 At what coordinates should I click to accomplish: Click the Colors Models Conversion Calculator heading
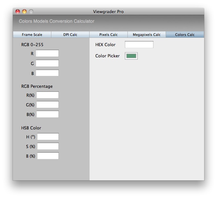pyautogui.click(x=56, y=21)
